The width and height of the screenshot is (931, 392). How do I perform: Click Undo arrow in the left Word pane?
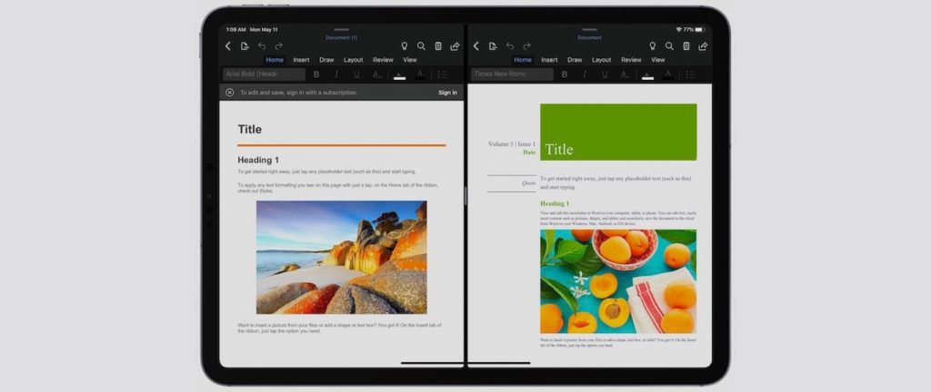[x=262, y=46]
